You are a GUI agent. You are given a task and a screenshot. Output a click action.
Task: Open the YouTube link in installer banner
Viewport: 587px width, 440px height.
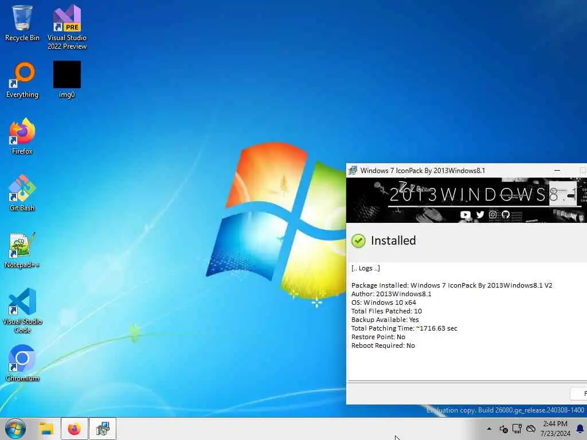click(x=465, y=214)
